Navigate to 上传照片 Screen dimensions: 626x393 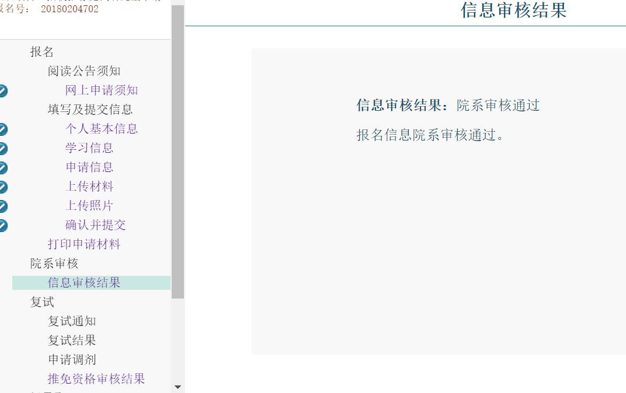[89, 206]
